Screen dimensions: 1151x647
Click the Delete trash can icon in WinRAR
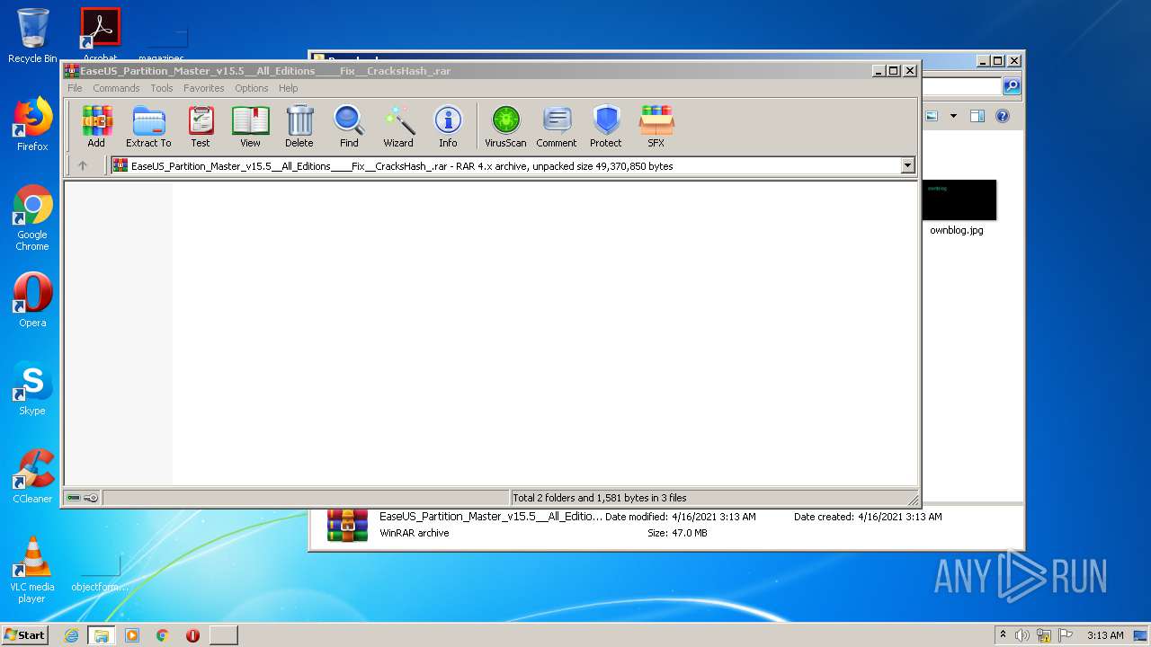click(299, 126)
